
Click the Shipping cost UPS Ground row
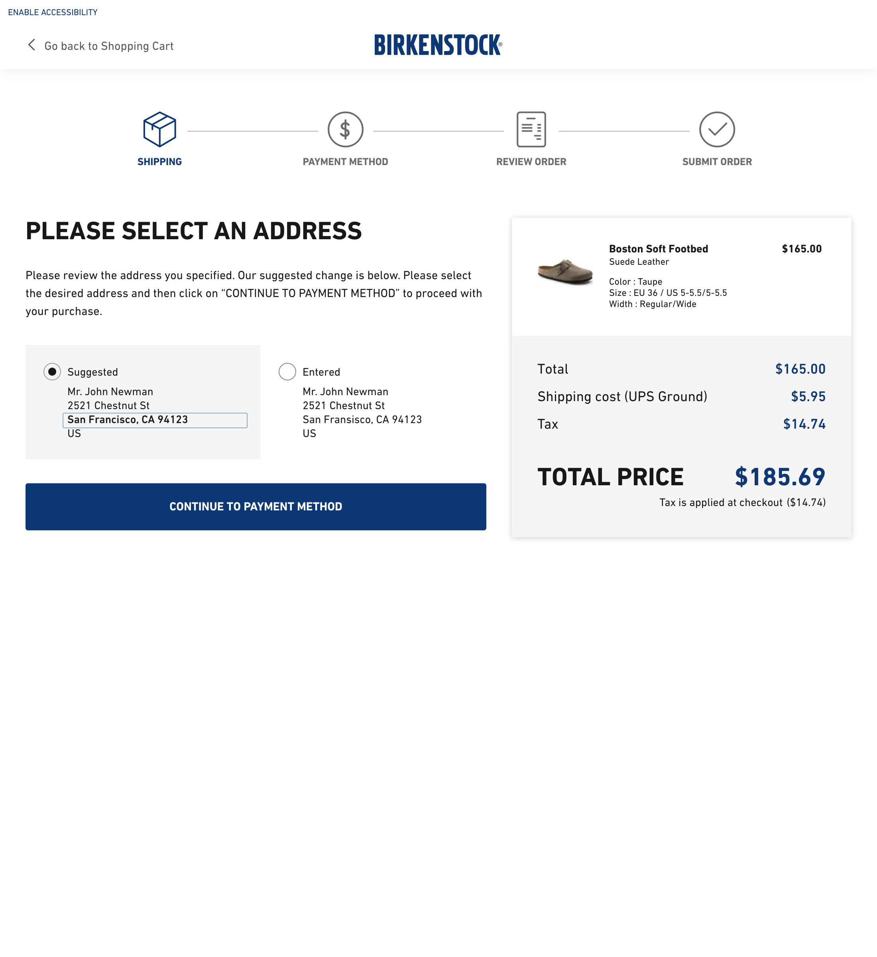point(622,396)
